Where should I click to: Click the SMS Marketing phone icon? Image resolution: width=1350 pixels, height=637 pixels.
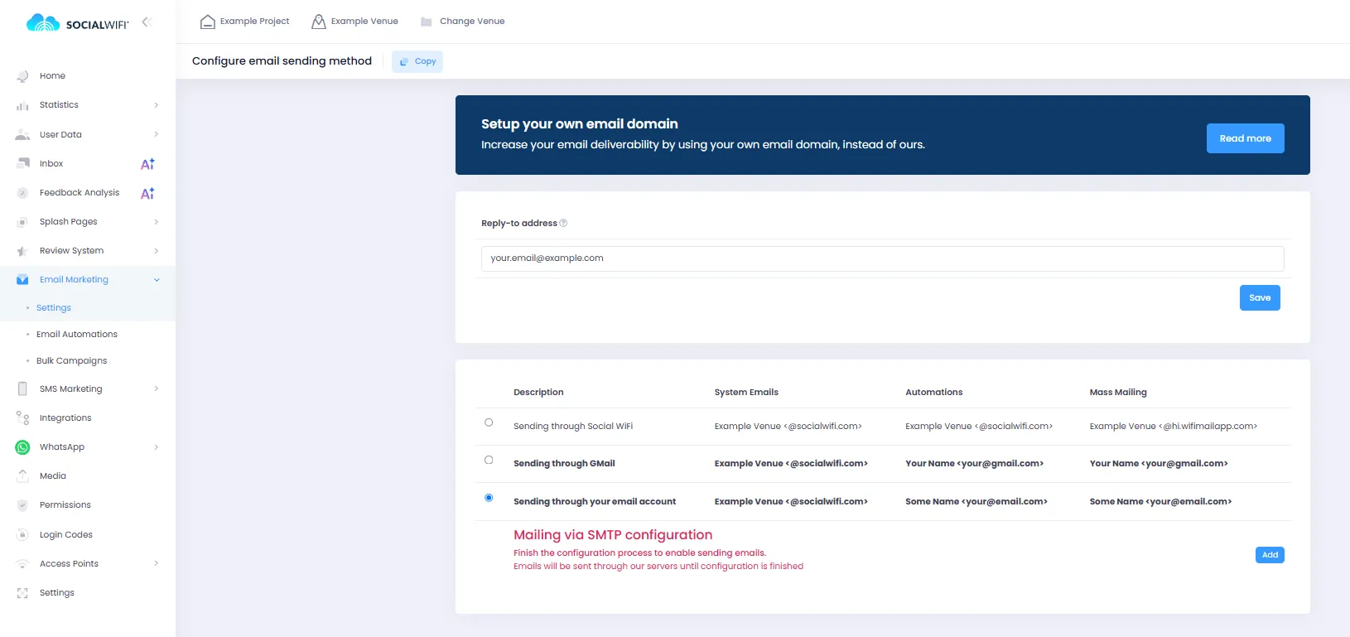coord(22,388)
